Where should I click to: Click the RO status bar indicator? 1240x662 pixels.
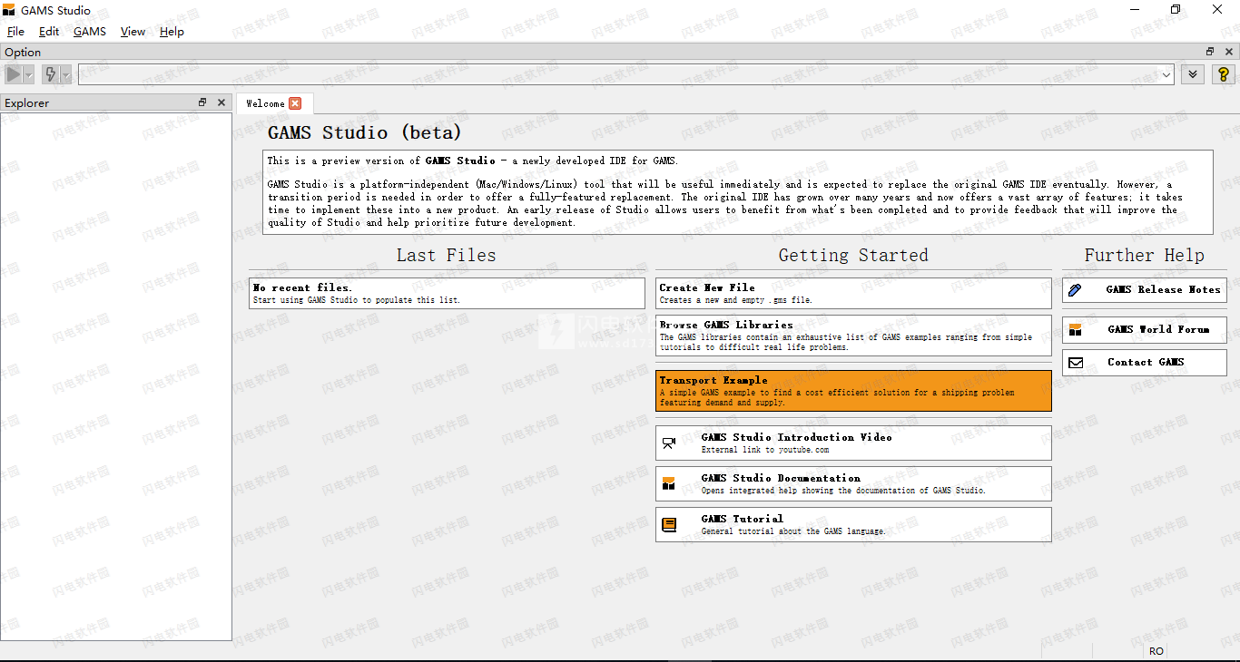point(1156,651)
